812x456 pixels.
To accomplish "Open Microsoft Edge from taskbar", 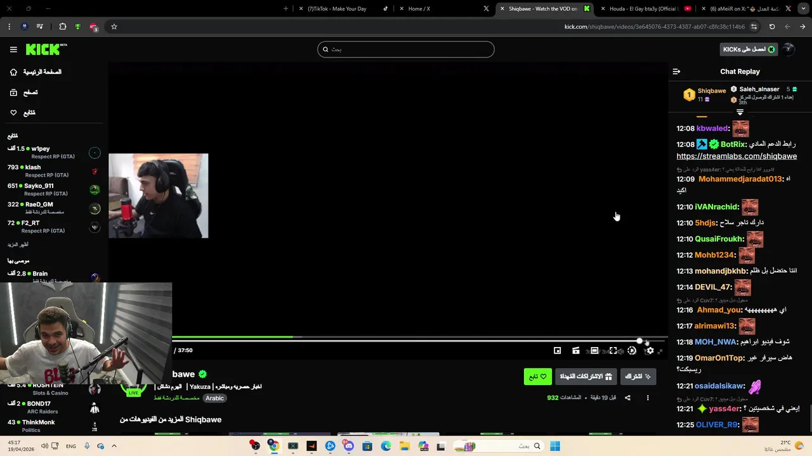I will (x=386, y=446).
